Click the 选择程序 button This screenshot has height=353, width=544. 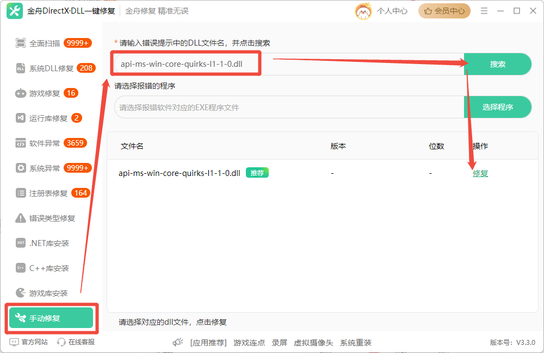(x=498, y=107)
